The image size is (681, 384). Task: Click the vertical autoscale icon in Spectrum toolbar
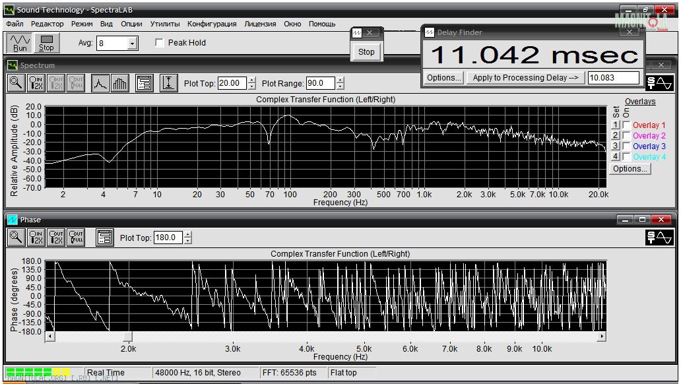168,82
